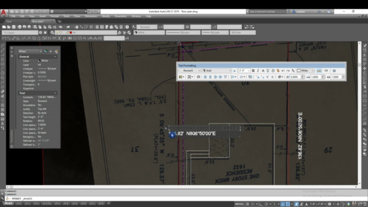Click the stack fraction icon

[293, 71]
